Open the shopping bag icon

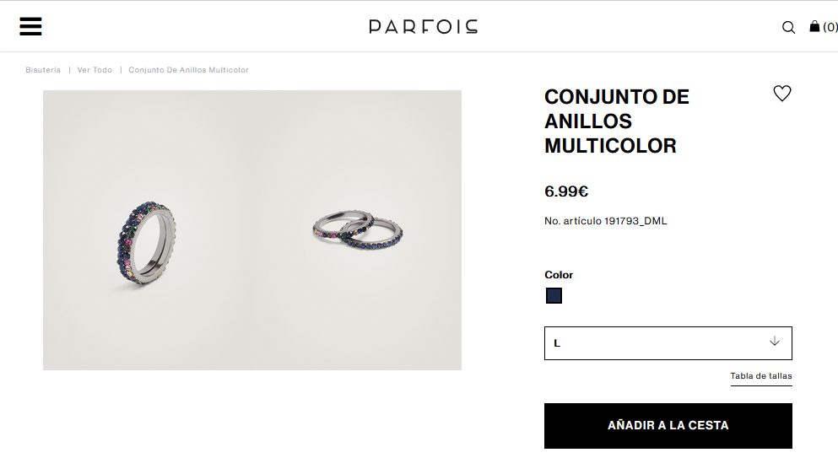814,26
